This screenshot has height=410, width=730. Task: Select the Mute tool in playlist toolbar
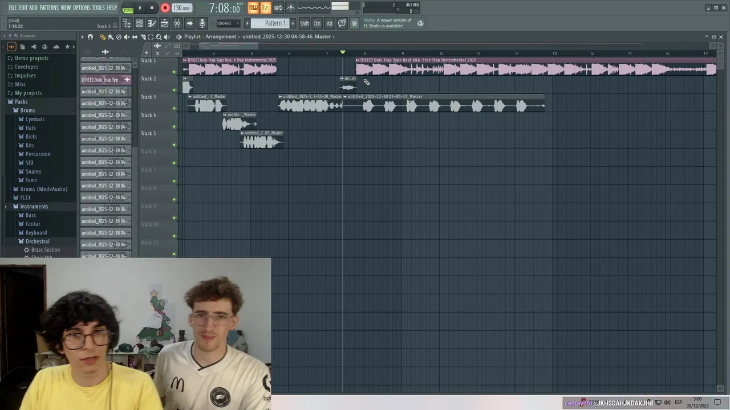tap(127, 37)
